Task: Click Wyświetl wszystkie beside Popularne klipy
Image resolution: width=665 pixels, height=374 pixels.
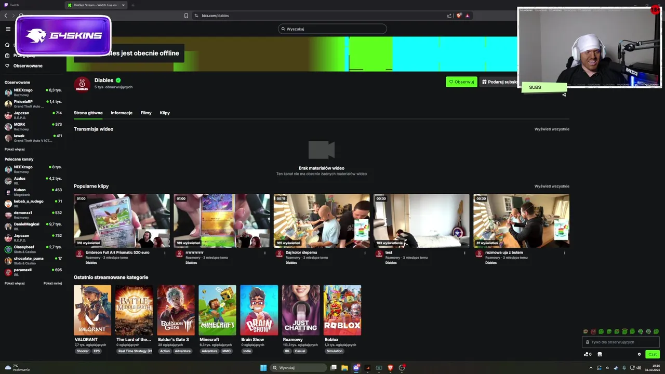Action: (552, 186)
